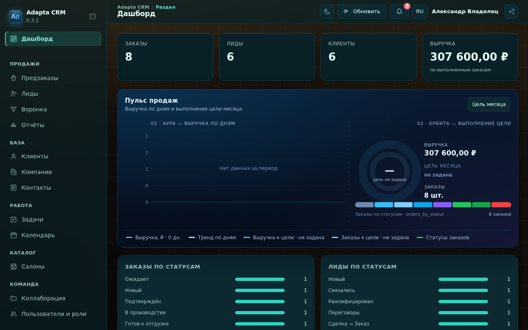Image resolution: width=528 pixels, height=330 pixels.
Task: Click the Пользователи и роли users icon
Action: pos(14,314)
